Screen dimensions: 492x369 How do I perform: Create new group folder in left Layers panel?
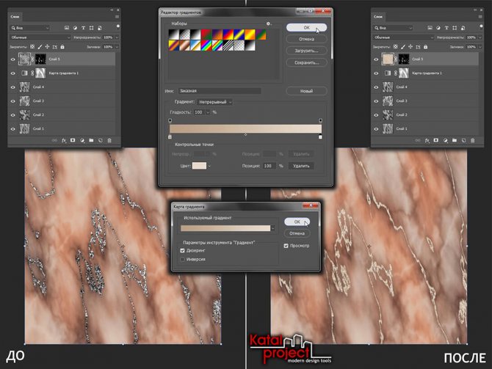(92, 140)
